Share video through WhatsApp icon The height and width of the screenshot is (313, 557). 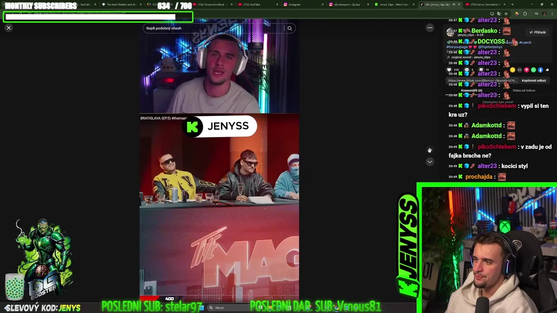[x=534, y=70]
